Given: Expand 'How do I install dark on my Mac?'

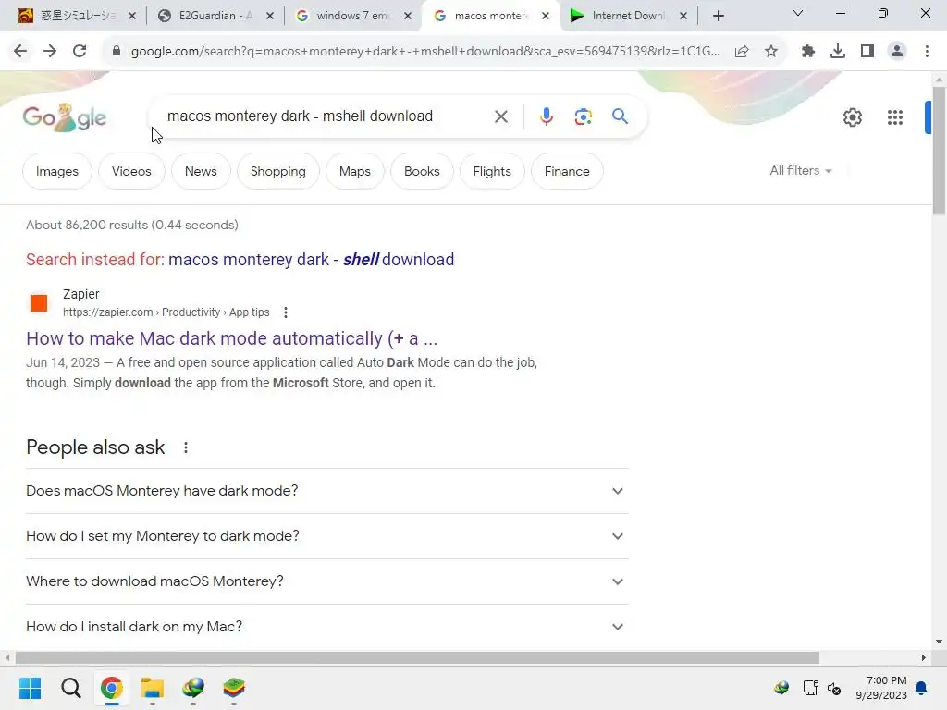Looking at the screenshot, I should coord(327,627).
